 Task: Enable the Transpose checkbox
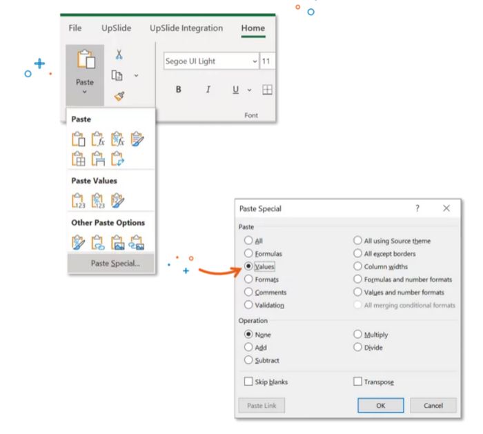[x=357, y=382]
